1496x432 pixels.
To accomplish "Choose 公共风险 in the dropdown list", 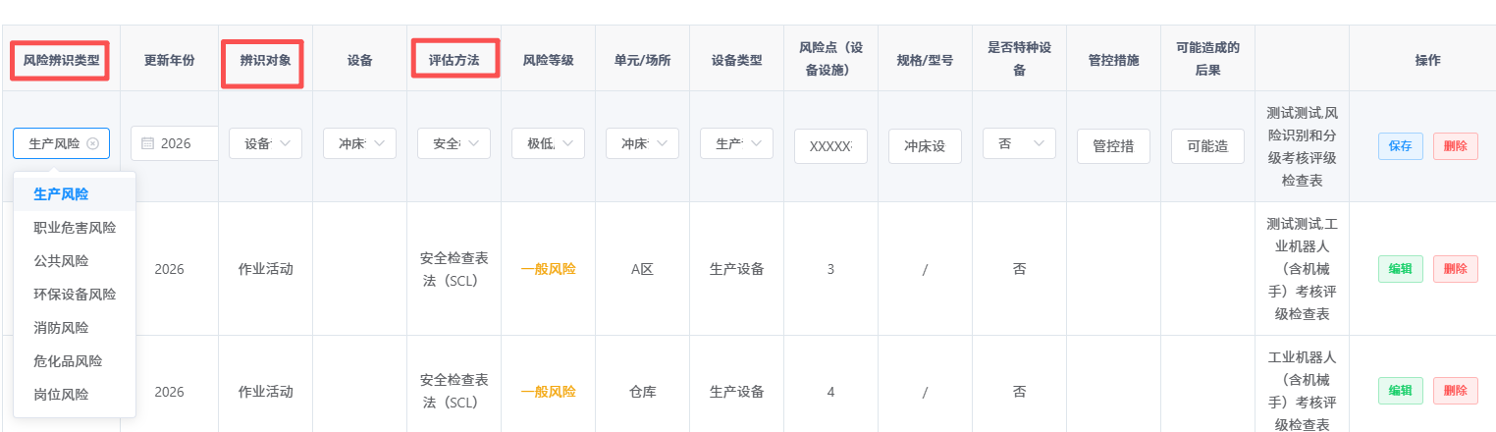I will pyautogui.click(x=75, y=261).
